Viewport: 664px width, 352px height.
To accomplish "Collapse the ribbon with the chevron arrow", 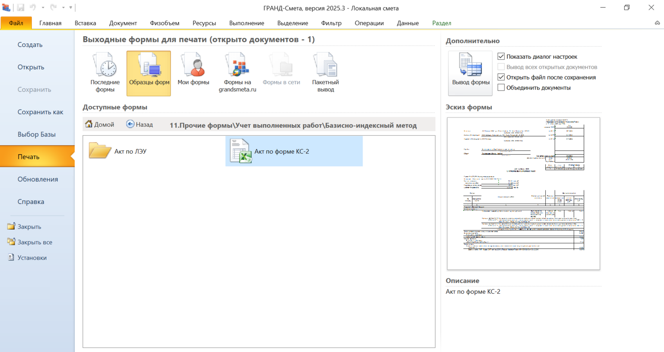I will pyautogui.click(x=657, y=23).
